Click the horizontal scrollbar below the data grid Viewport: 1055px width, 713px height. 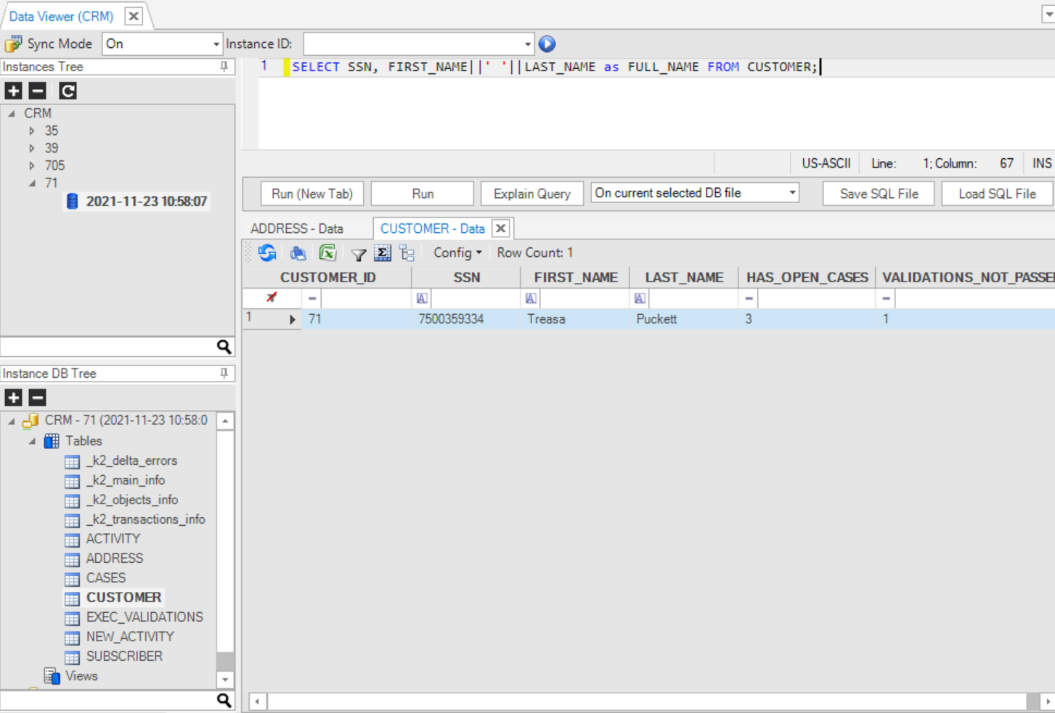pyautogui.click(x=646, y=701)
